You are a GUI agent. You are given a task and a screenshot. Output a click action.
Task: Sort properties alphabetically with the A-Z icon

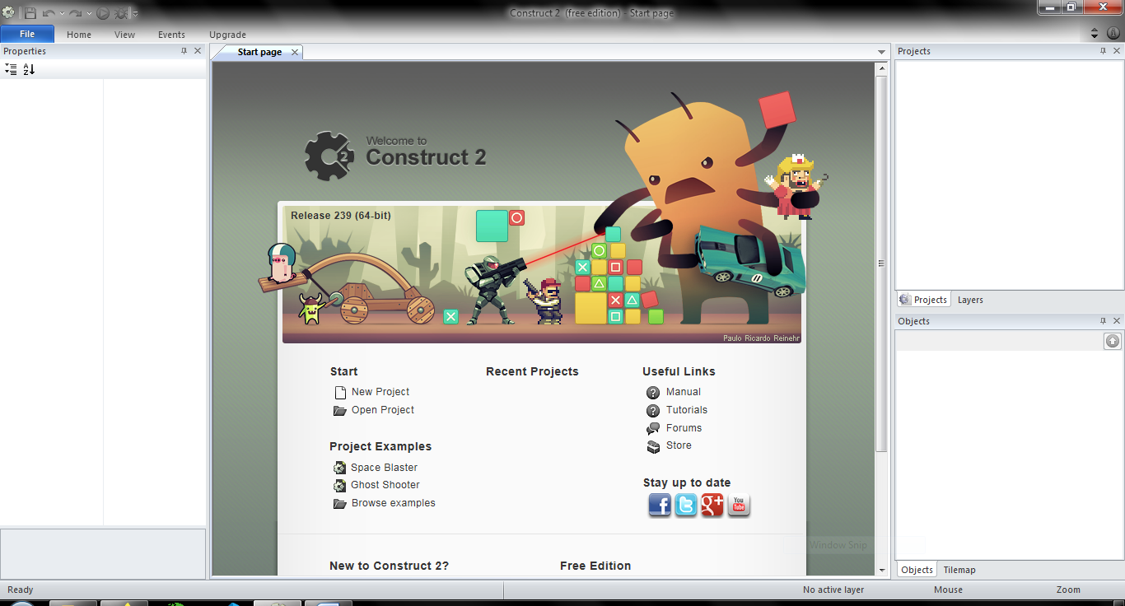click(28, 69)
